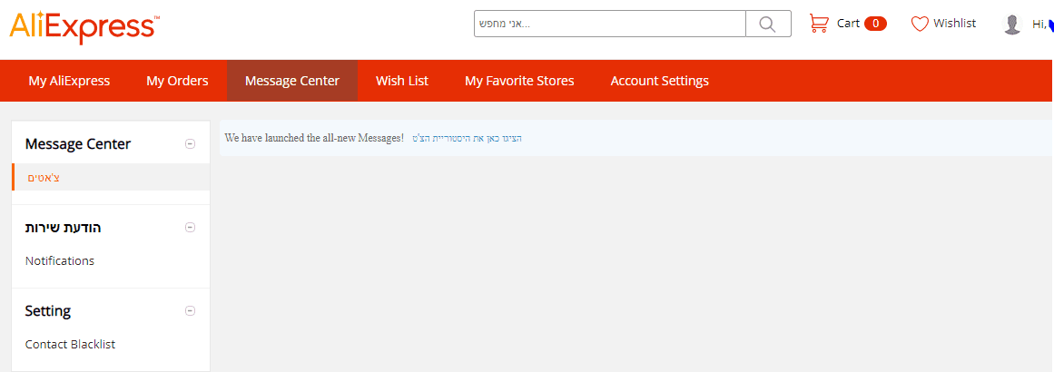This screenshot has width=1054, height=372.
Task: Open the My AliExpress tab
Action: 69,81
